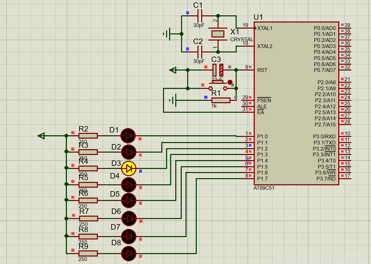Select electrolytic capacitor C3
Screen dimensions: 371x264
[218, 70]
